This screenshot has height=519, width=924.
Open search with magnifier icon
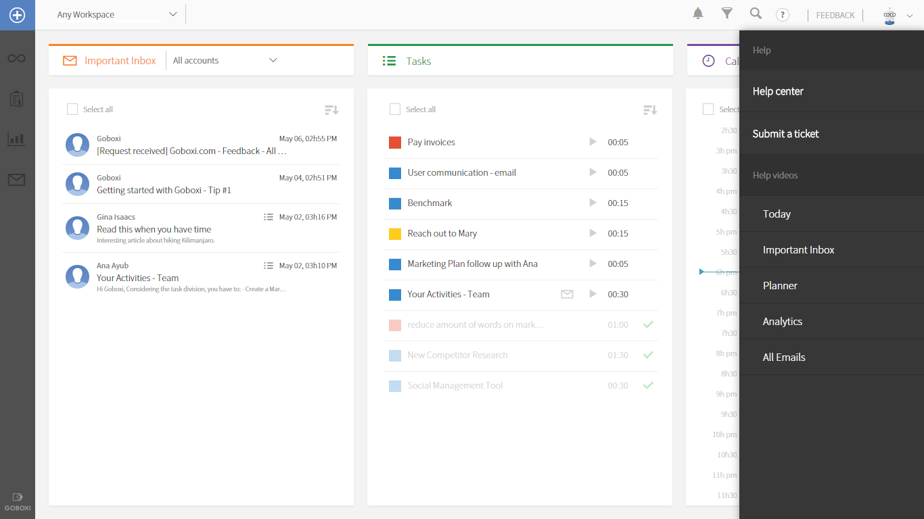point(756,14)
